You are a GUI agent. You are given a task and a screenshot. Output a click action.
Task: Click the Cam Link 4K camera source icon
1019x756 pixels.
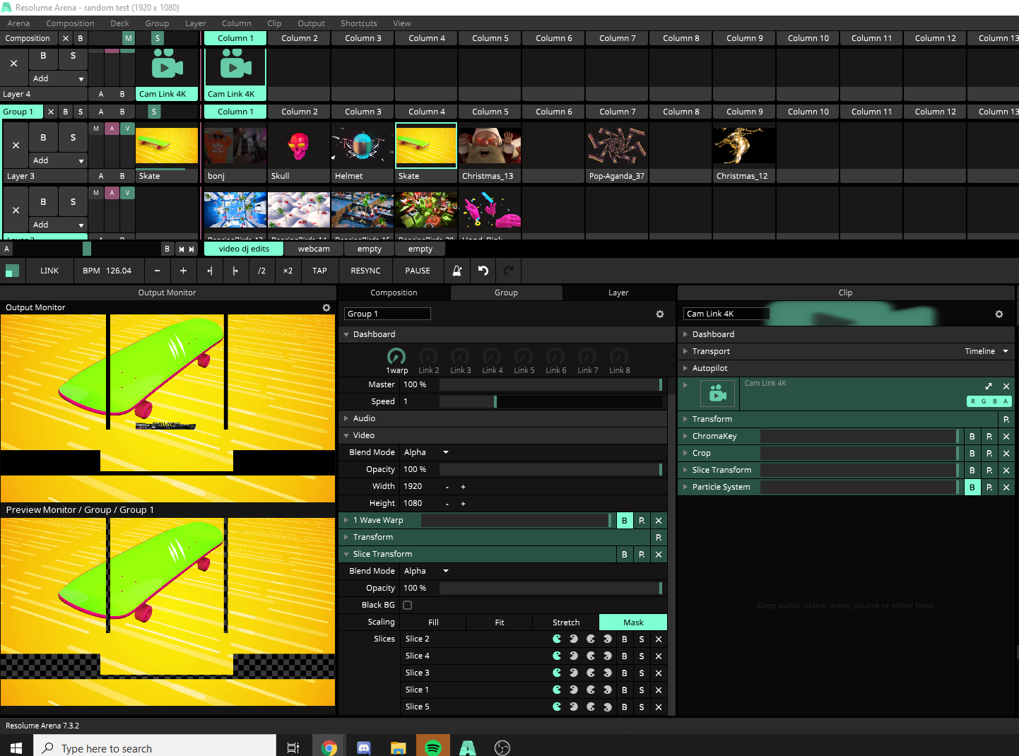(718, 394)
